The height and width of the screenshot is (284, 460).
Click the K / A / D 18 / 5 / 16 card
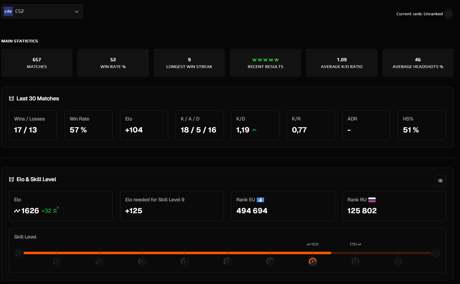point(200,125)
